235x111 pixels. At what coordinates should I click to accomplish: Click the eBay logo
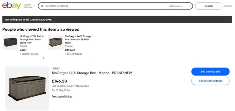pos(12,6)
